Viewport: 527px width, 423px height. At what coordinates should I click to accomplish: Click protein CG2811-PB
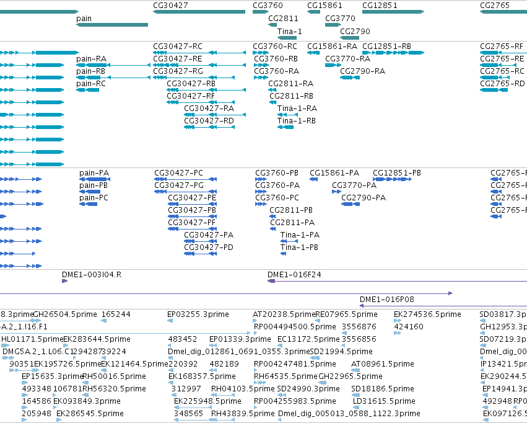pyautogui.click(x=290, y=210)
